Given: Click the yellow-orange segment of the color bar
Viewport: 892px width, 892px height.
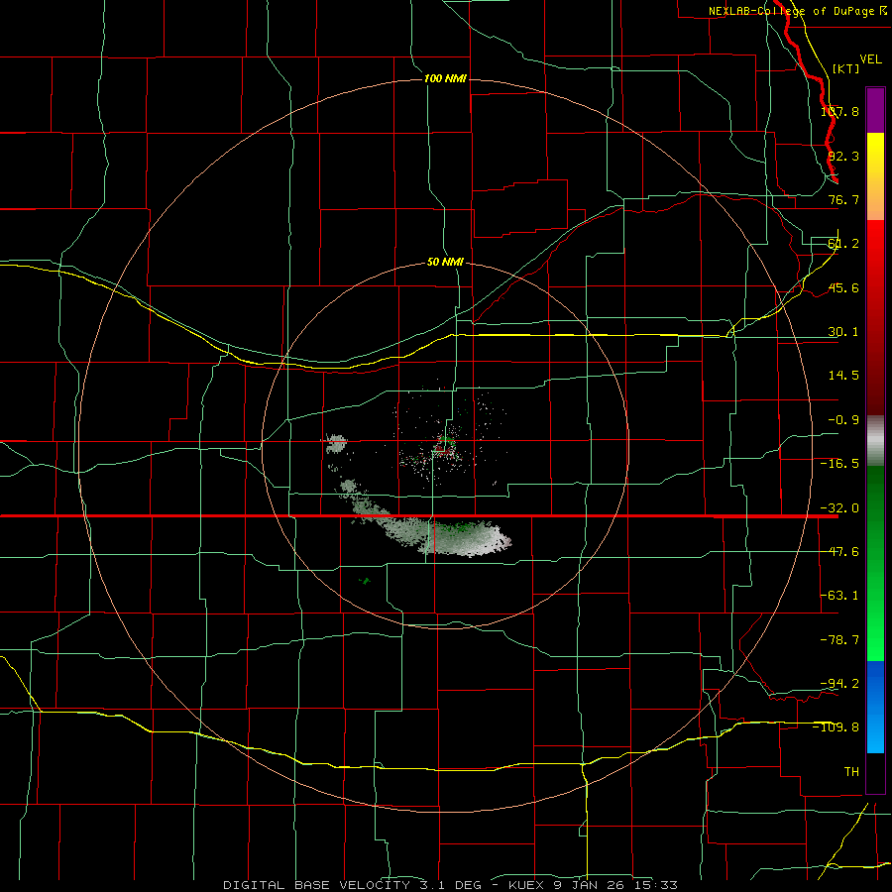Looking at the screenshot, I should 875,176.
